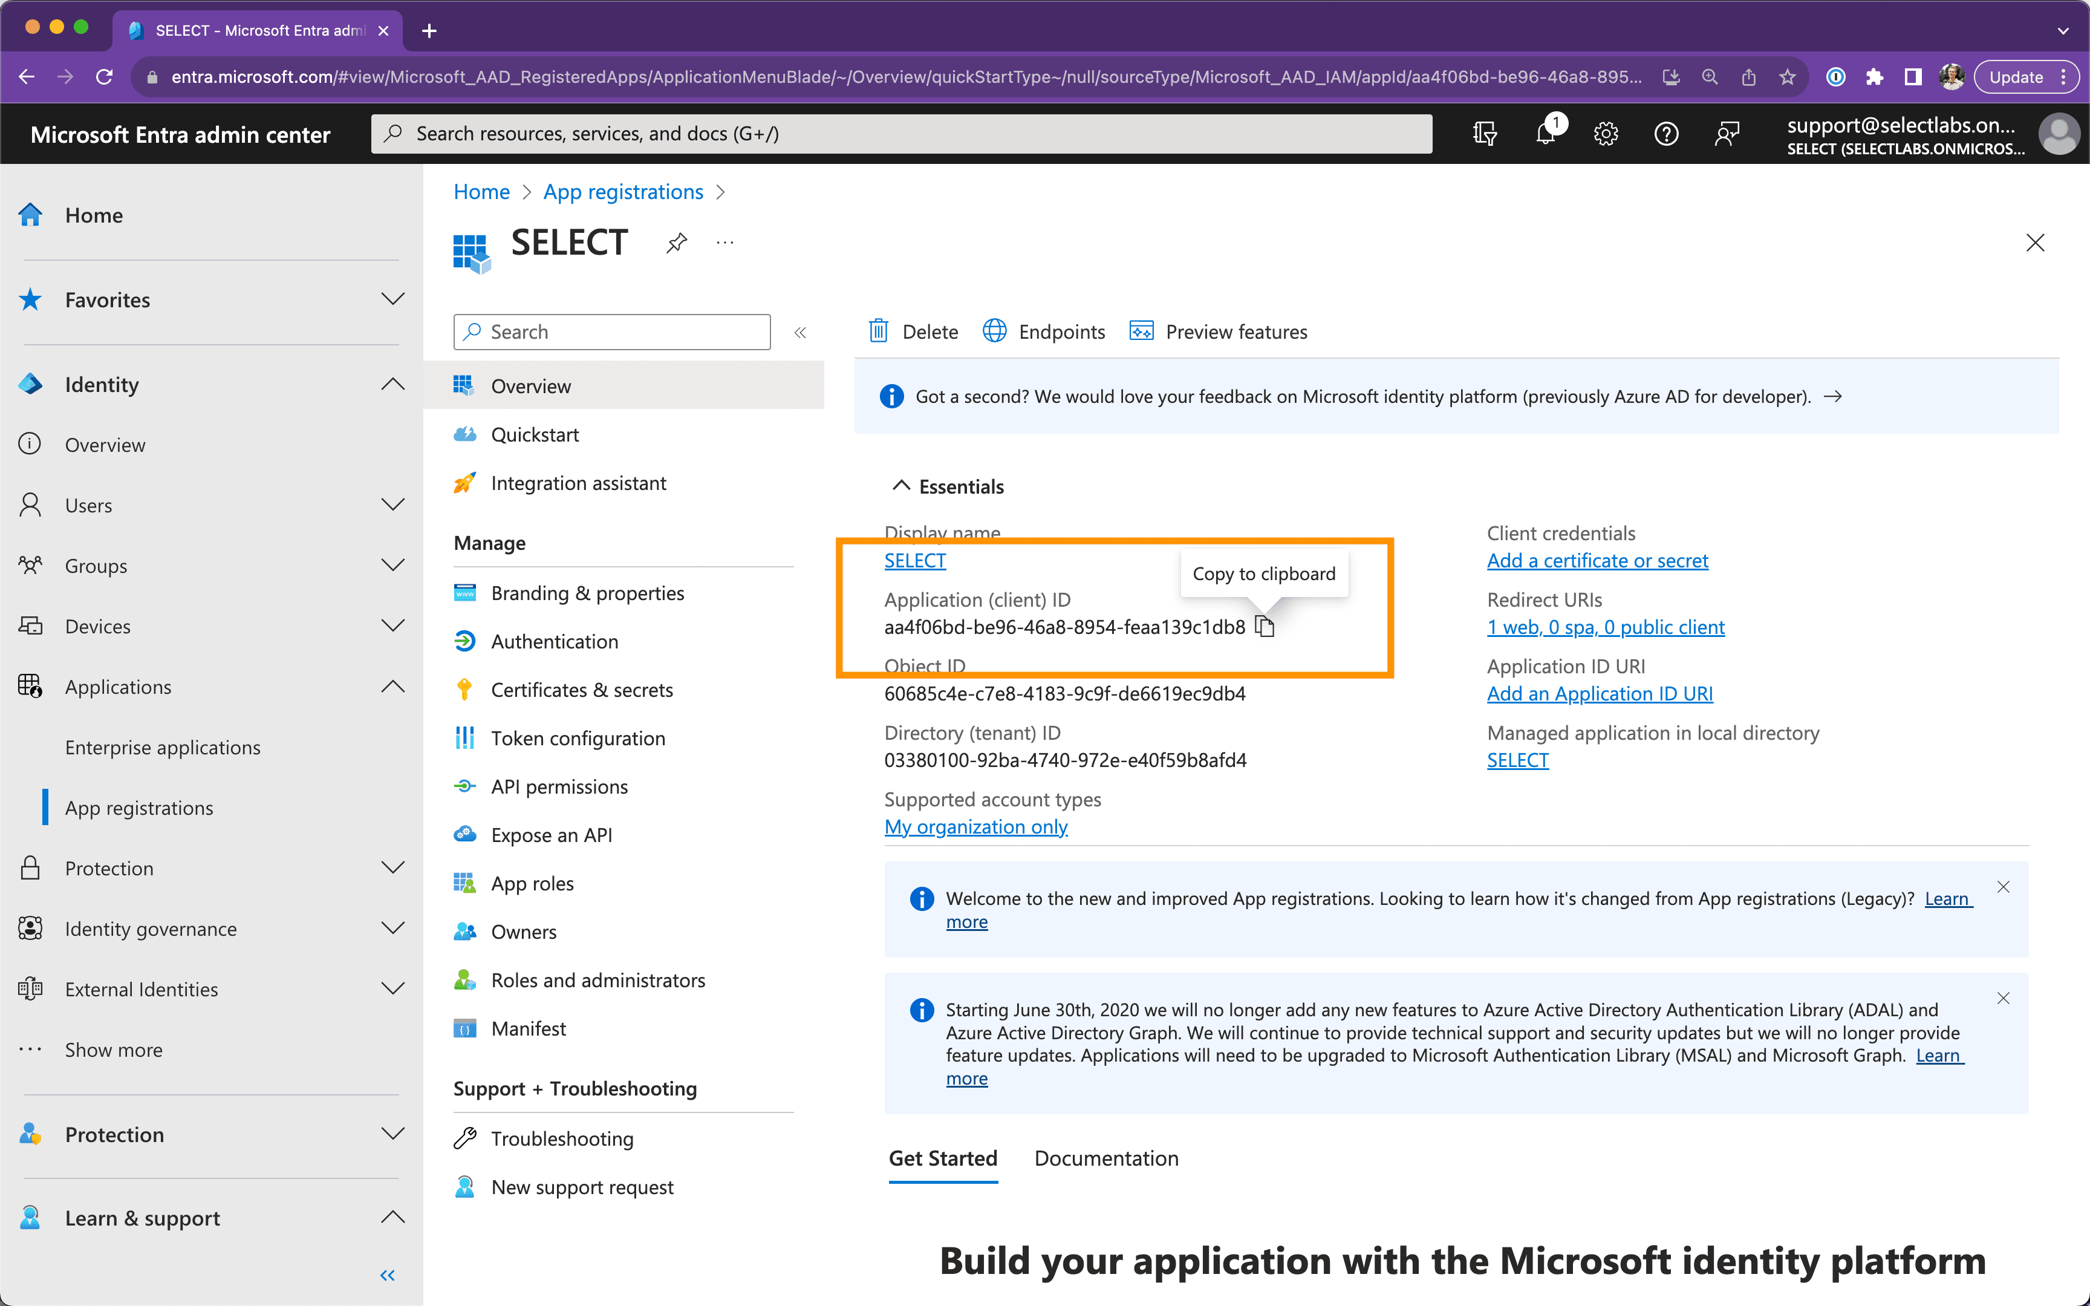The width and height of the screenshot is (2090, 1306).
Task: Click Show more in left navigation
Action: click(x=113, y=1050)
